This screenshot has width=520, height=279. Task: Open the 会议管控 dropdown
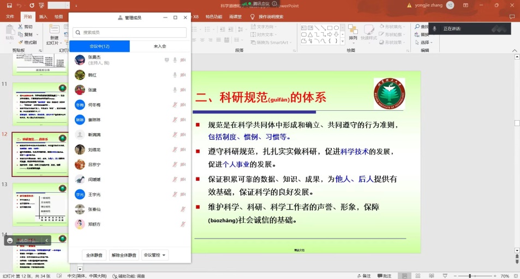tap(155, 255)
